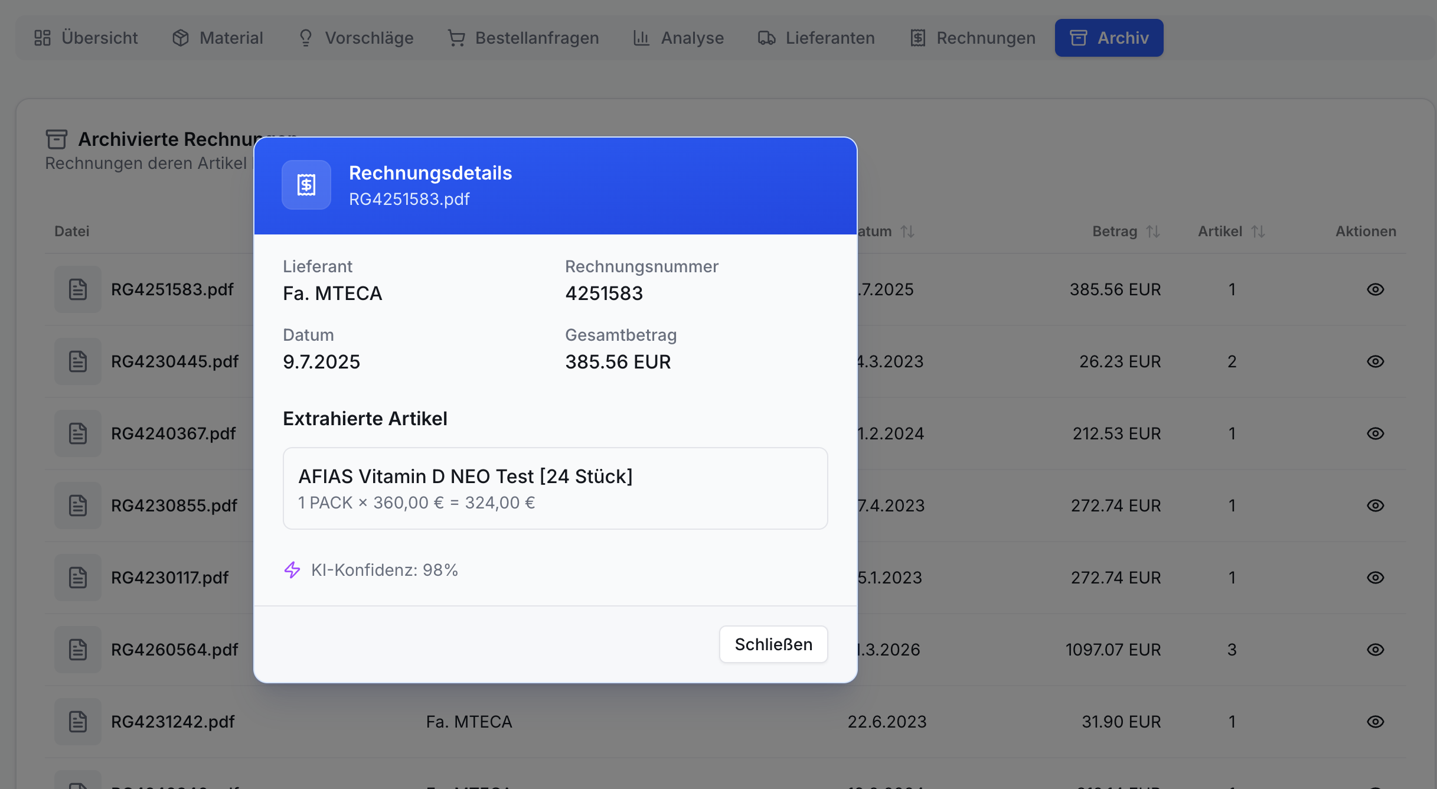View details of RG4231242.pdf via eye icon
This screenshot has width=1437, height=789.
point(1376,722)
